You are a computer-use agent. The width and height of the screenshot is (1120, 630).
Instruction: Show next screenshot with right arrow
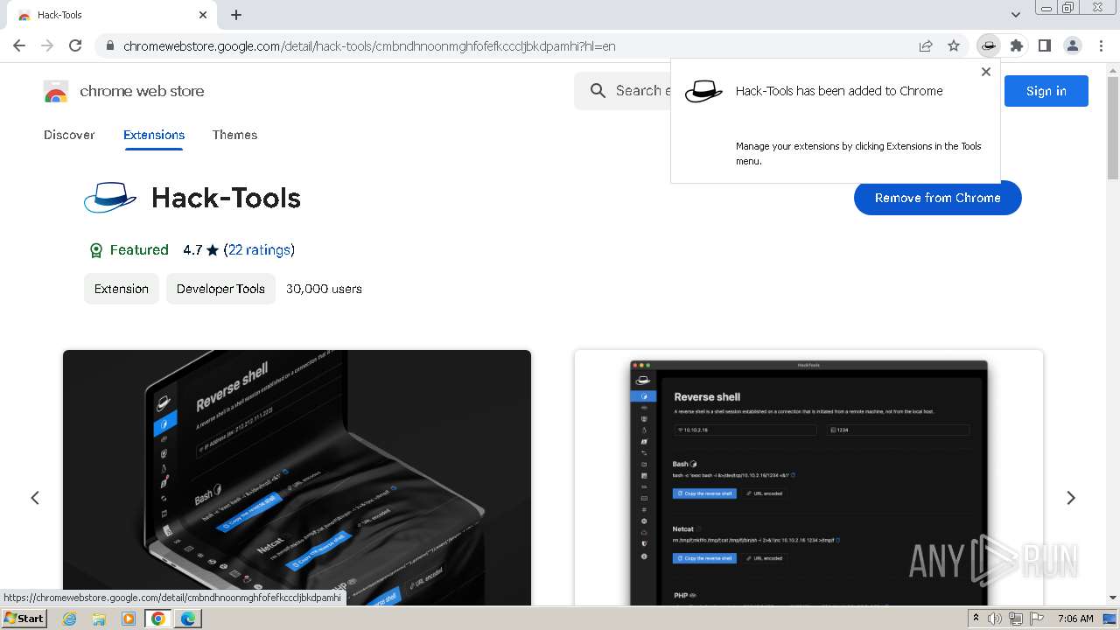tap(1071, 498)
